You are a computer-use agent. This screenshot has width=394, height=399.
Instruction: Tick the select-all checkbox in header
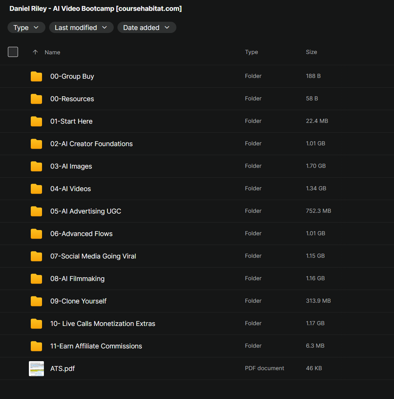(13, 52)
